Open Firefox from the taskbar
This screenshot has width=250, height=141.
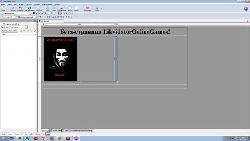[52, 138]
